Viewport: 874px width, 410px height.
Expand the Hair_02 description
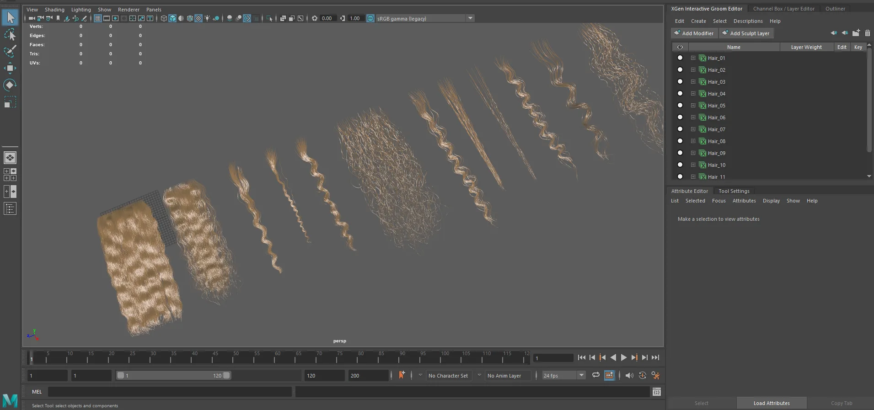click(693, 70)
